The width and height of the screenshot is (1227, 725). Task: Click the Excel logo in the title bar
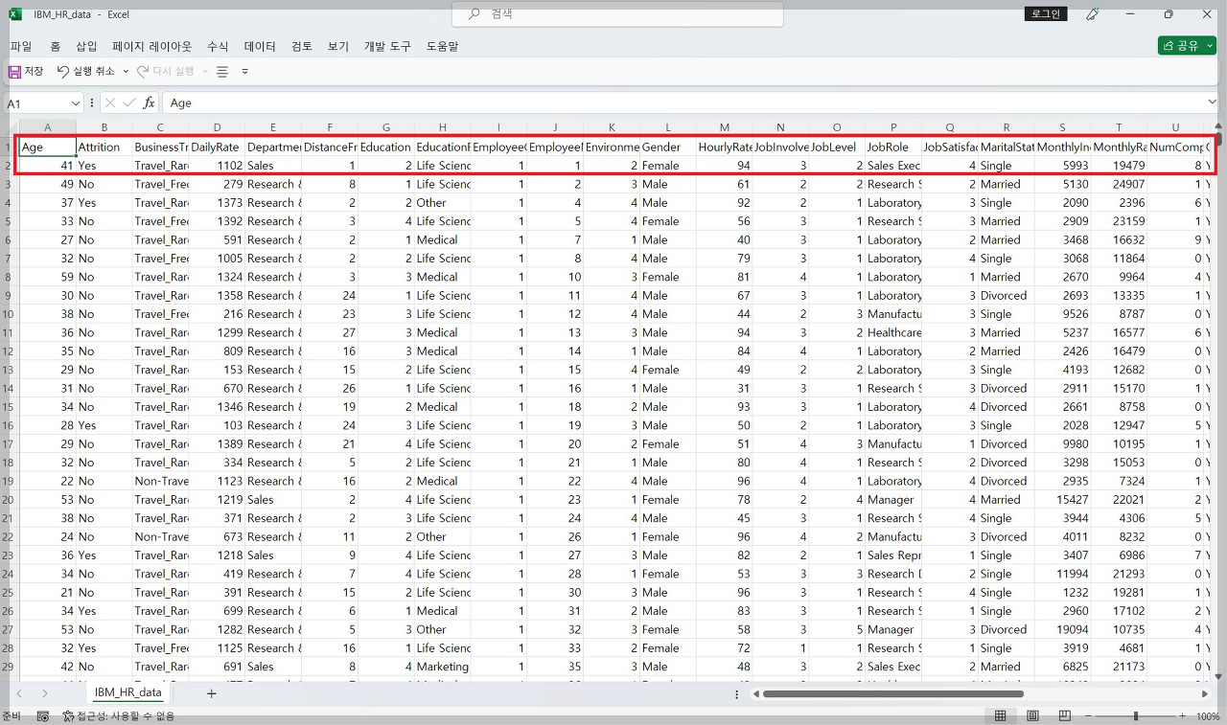coord(15,14)
